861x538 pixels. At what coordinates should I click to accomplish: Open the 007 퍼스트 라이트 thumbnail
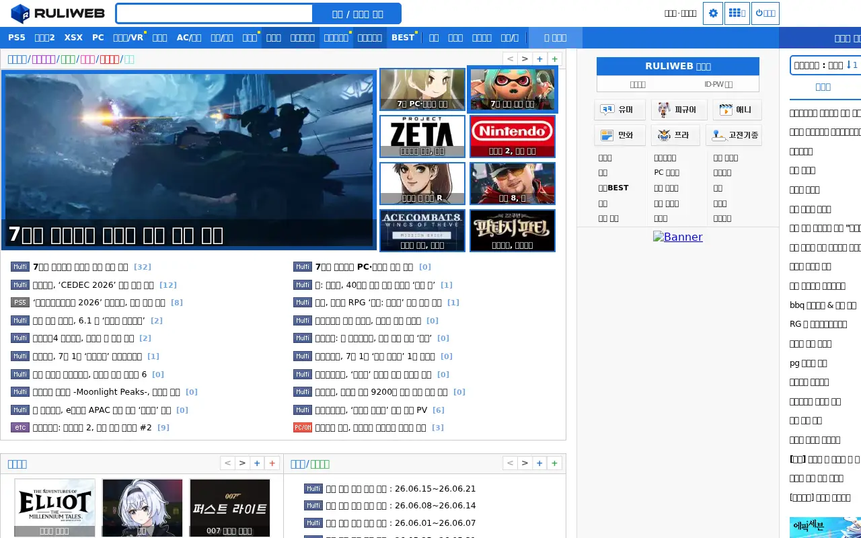(229, 508)
